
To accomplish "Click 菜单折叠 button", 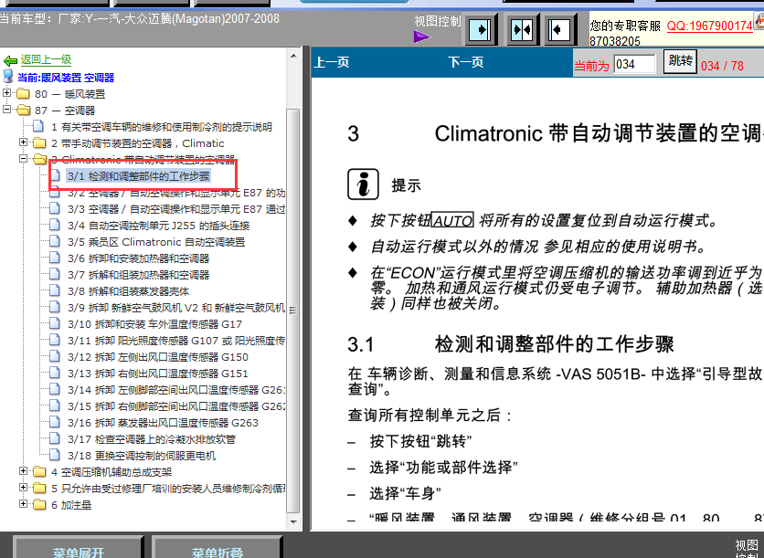I will tap(218, 548).
